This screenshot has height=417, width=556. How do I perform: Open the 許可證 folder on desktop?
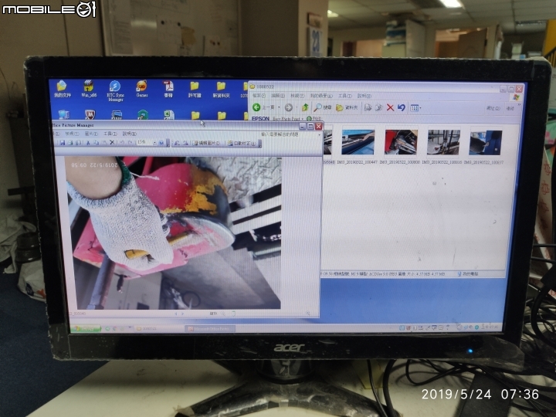click(x=195, y=89)
